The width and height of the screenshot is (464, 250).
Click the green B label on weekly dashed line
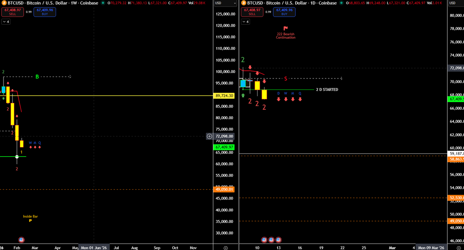pyautogui.click(x=37, y=77)
